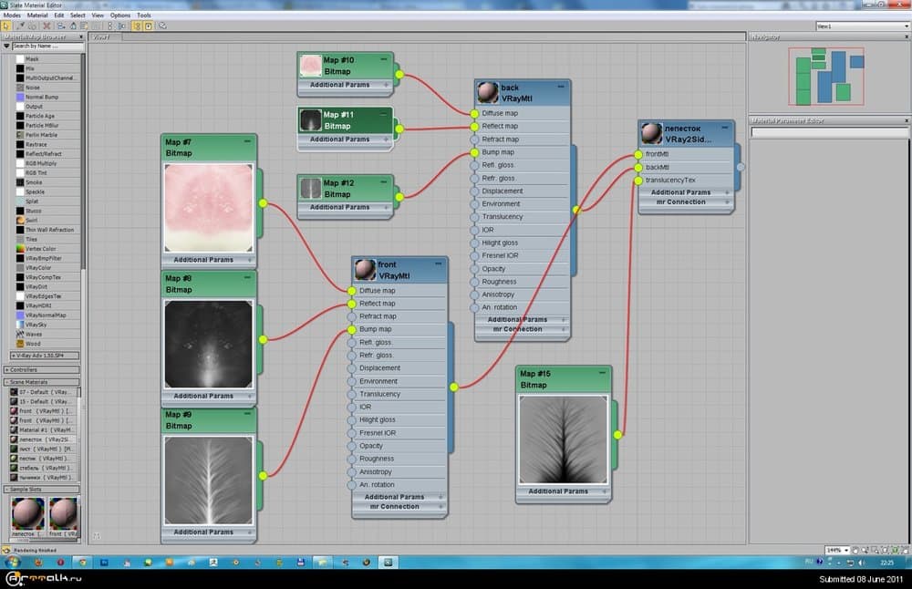Image resolution: width=912 pixels, height=589 pixels.
Task: Click the Diffuse map socket on front node
Action: pos(351,291)
